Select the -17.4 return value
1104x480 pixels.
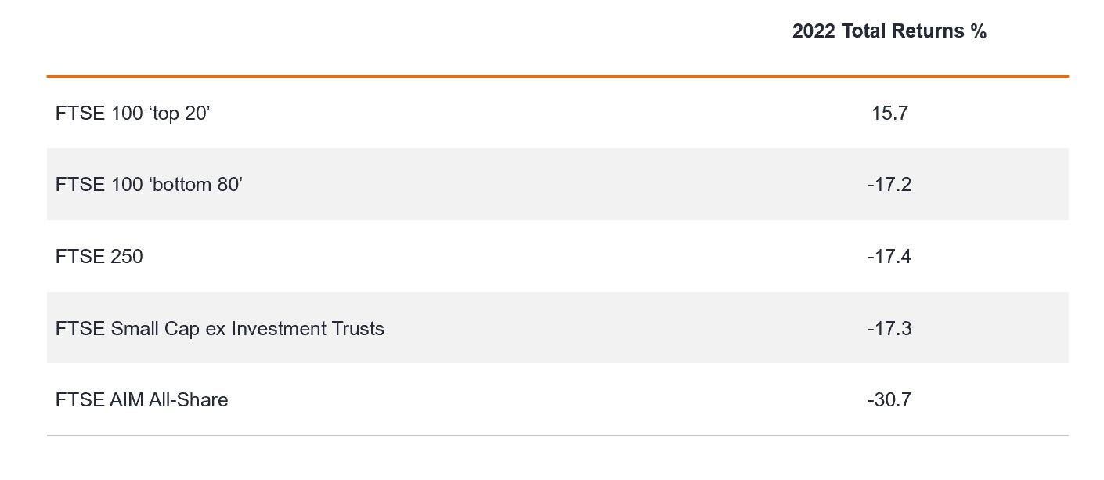889,257
